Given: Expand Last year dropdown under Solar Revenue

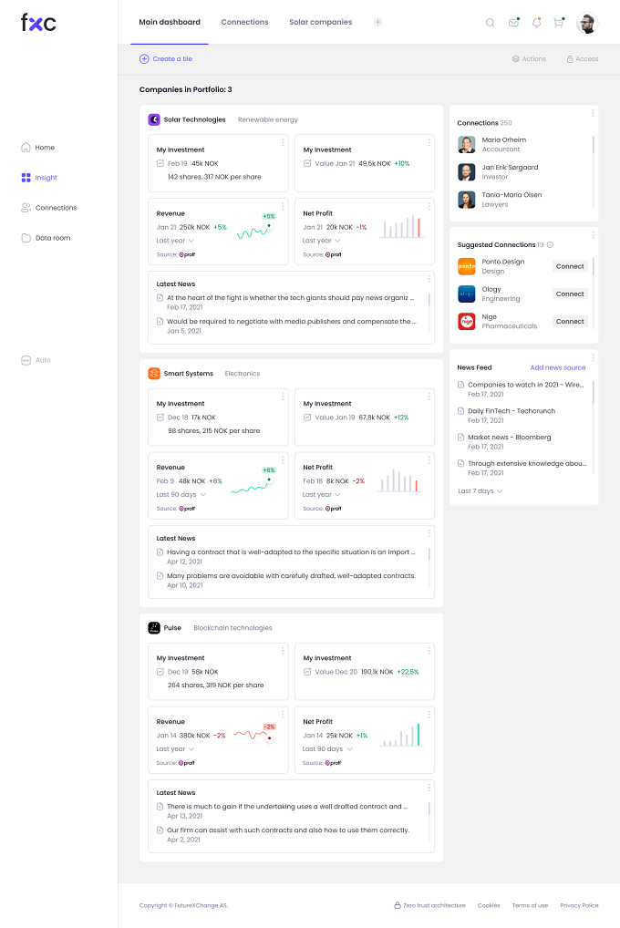Looking at the screenshot, I should (x=175, y=241).
